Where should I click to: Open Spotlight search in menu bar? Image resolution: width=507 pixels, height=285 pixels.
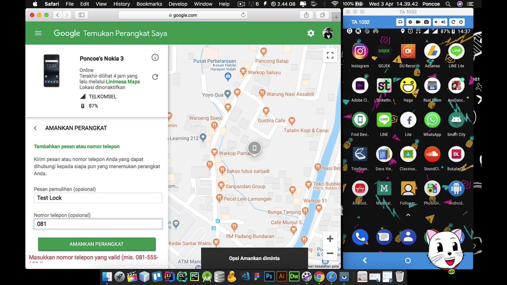pos(448,4)
